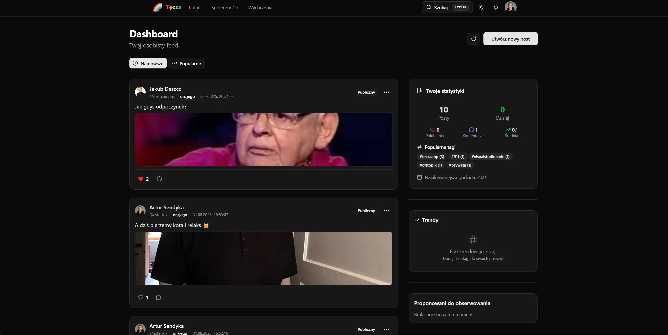
Task: Open the three-dot menu on Jakub Deszcz's post
Action: pyautogui.click(x=386, y=92)
